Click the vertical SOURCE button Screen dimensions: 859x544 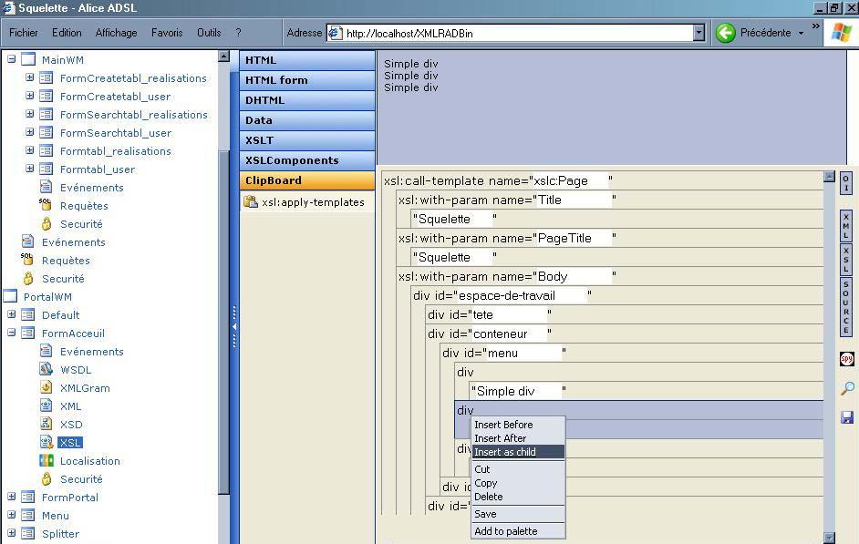click(846, 308)
